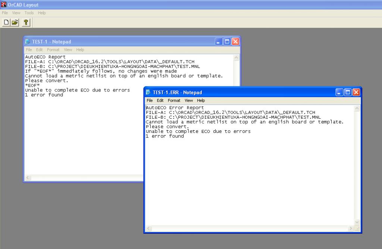The image size is (382, 249).
Task: Click 'AutoECO Report' line in TEST-1 Notepad
Action: tap(45, 57)
